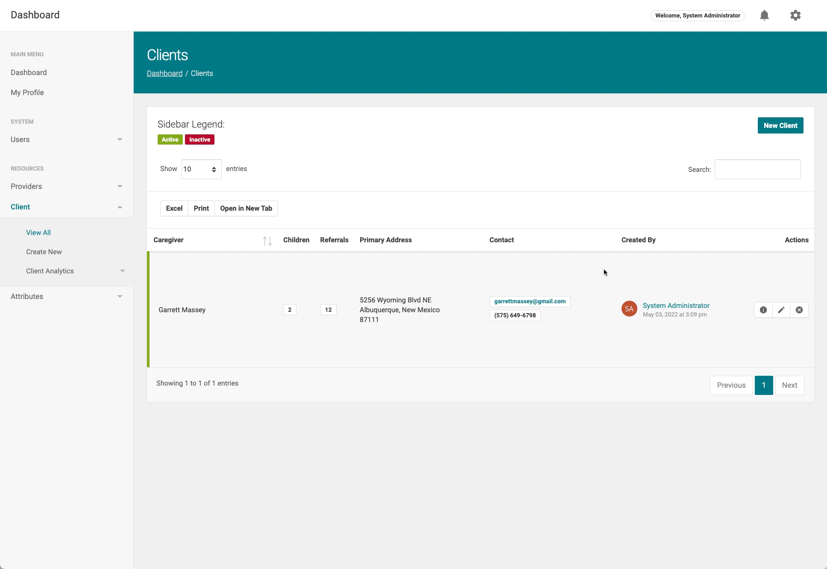This screenshot has width=827, height=569.
Task: Click Open in New Tab button
Action: pyautogui.click(x=246, y=208)
